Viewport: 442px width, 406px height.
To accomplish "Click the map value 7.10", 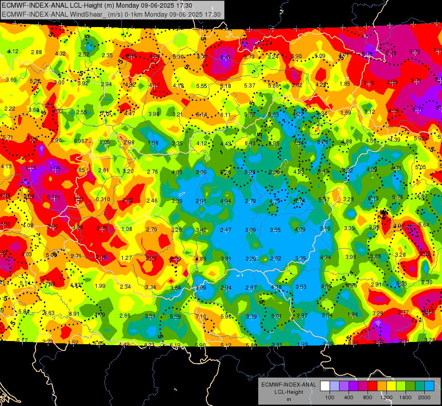I will tap(201, 316).
